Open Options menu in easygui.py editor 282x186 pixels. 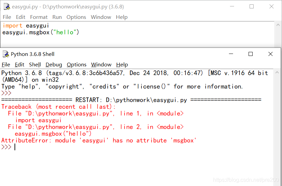(x=76, y=17)
